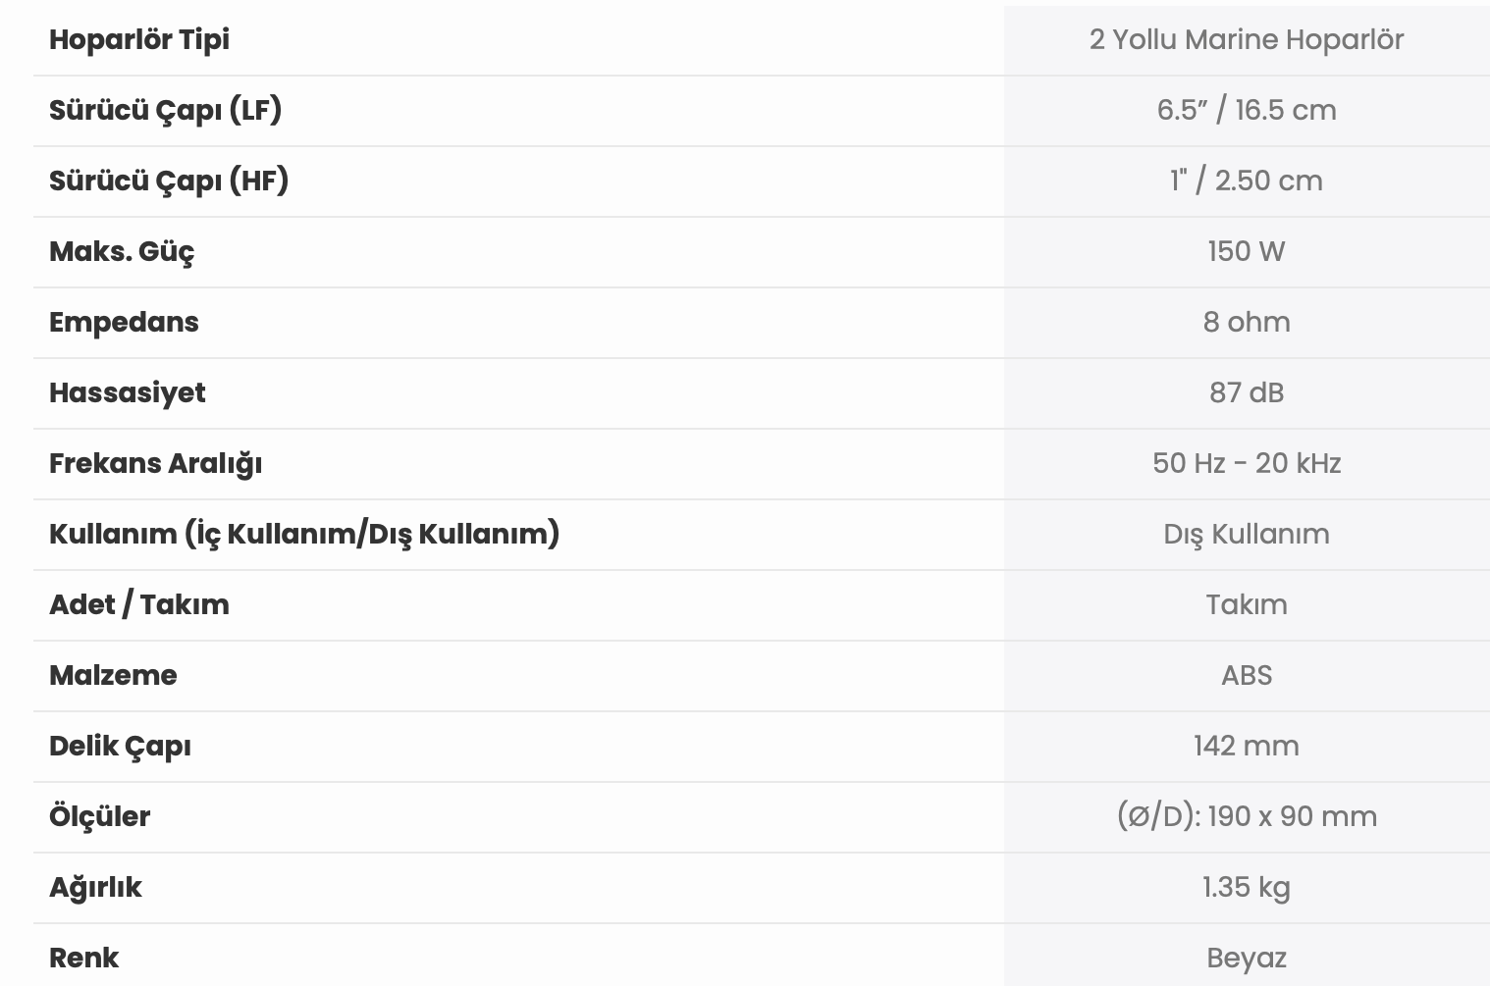Select the 50 Hz - 20 kHz value

(x=1247, y=463)
